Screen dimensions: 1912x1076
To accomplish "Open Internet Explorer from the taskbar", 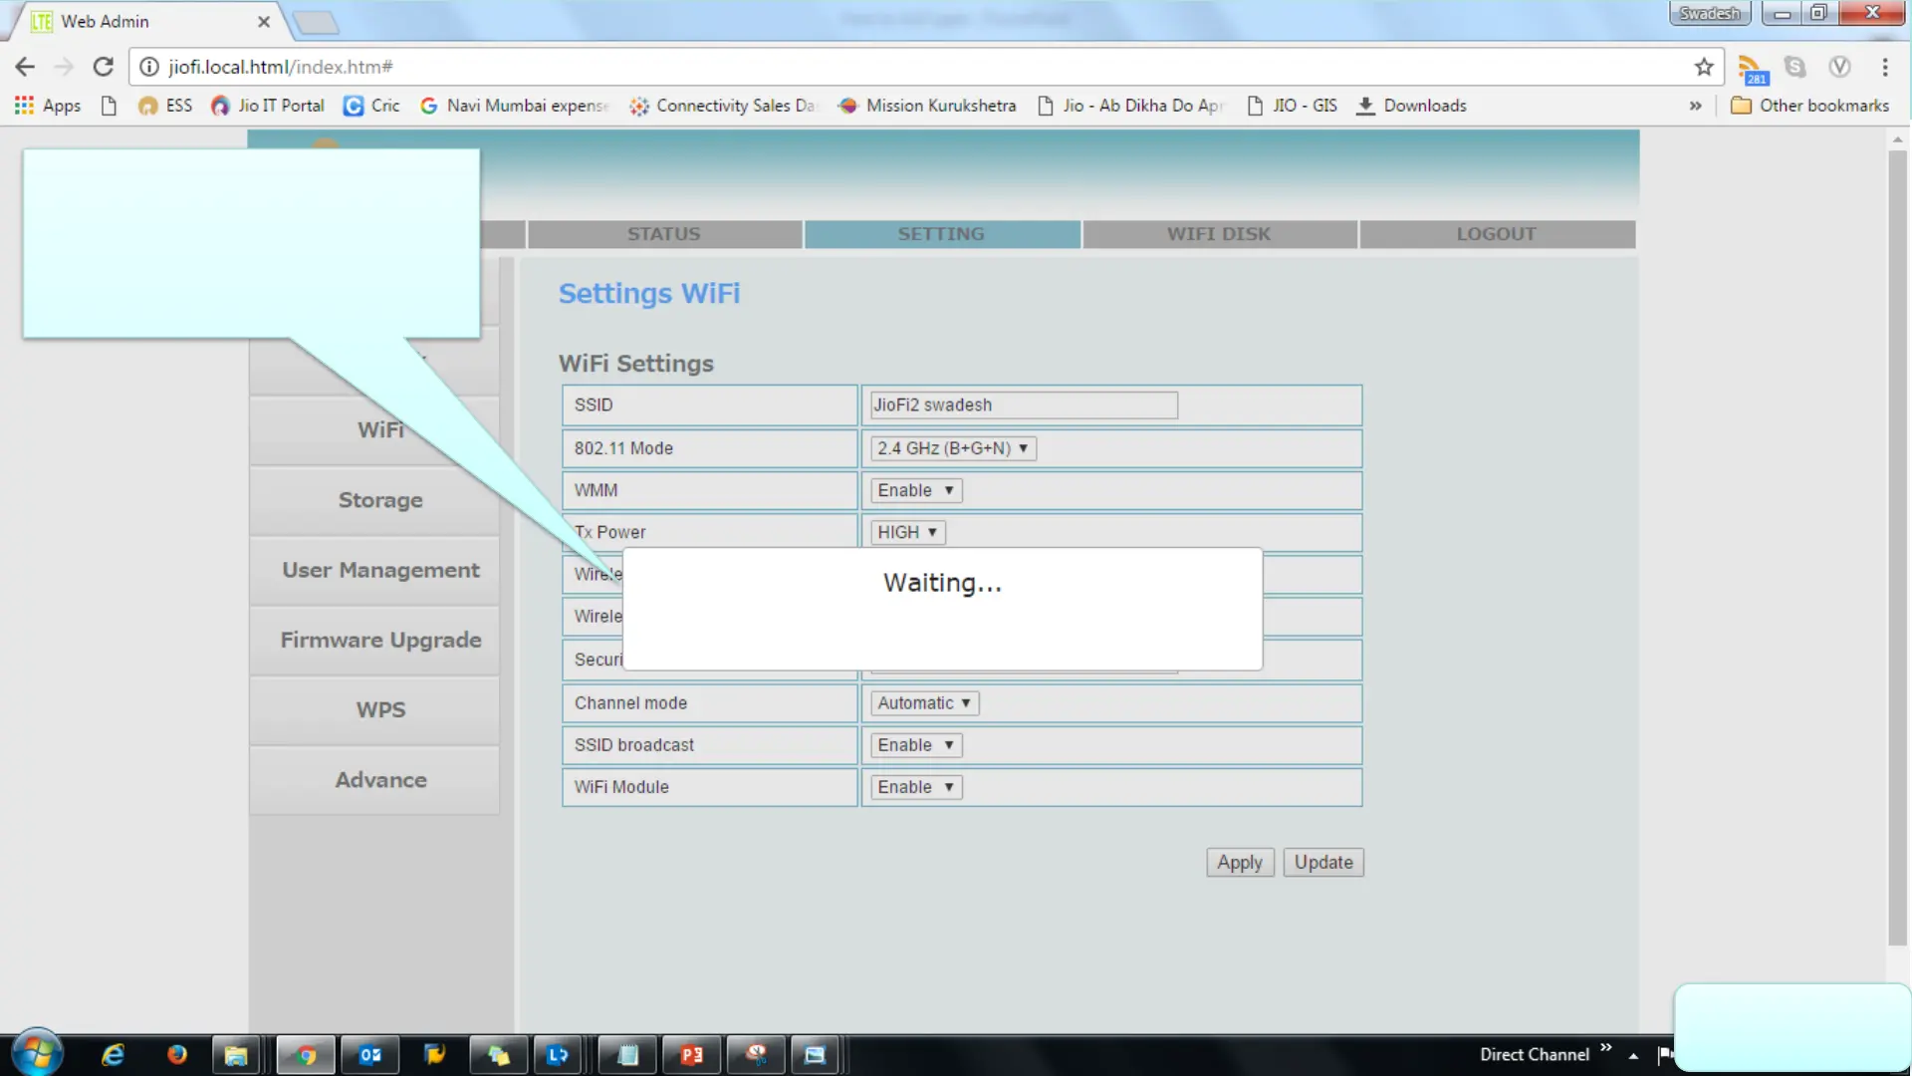I will tap(113, 1055).
